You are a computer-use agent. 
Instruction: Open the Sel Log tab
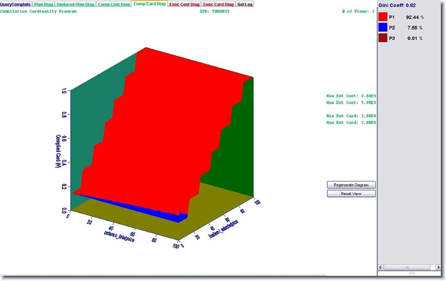click(245, 4)
